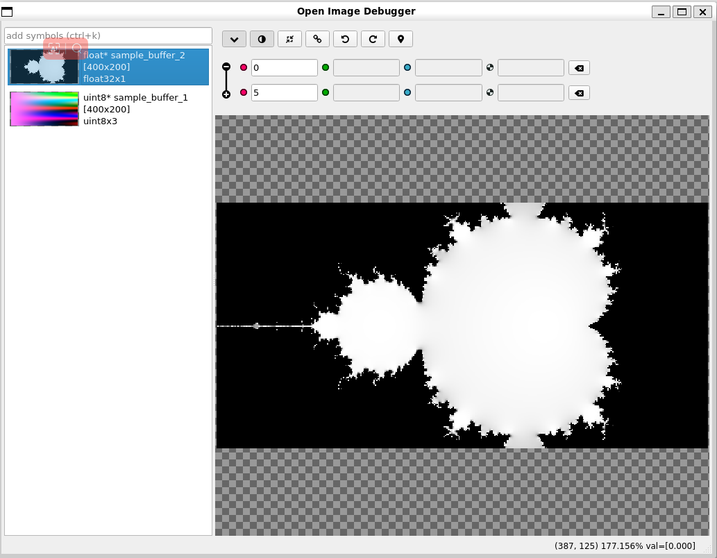
Task: Select sample_buffer_2 in the buffer list
Action: [x=108, y=67]
